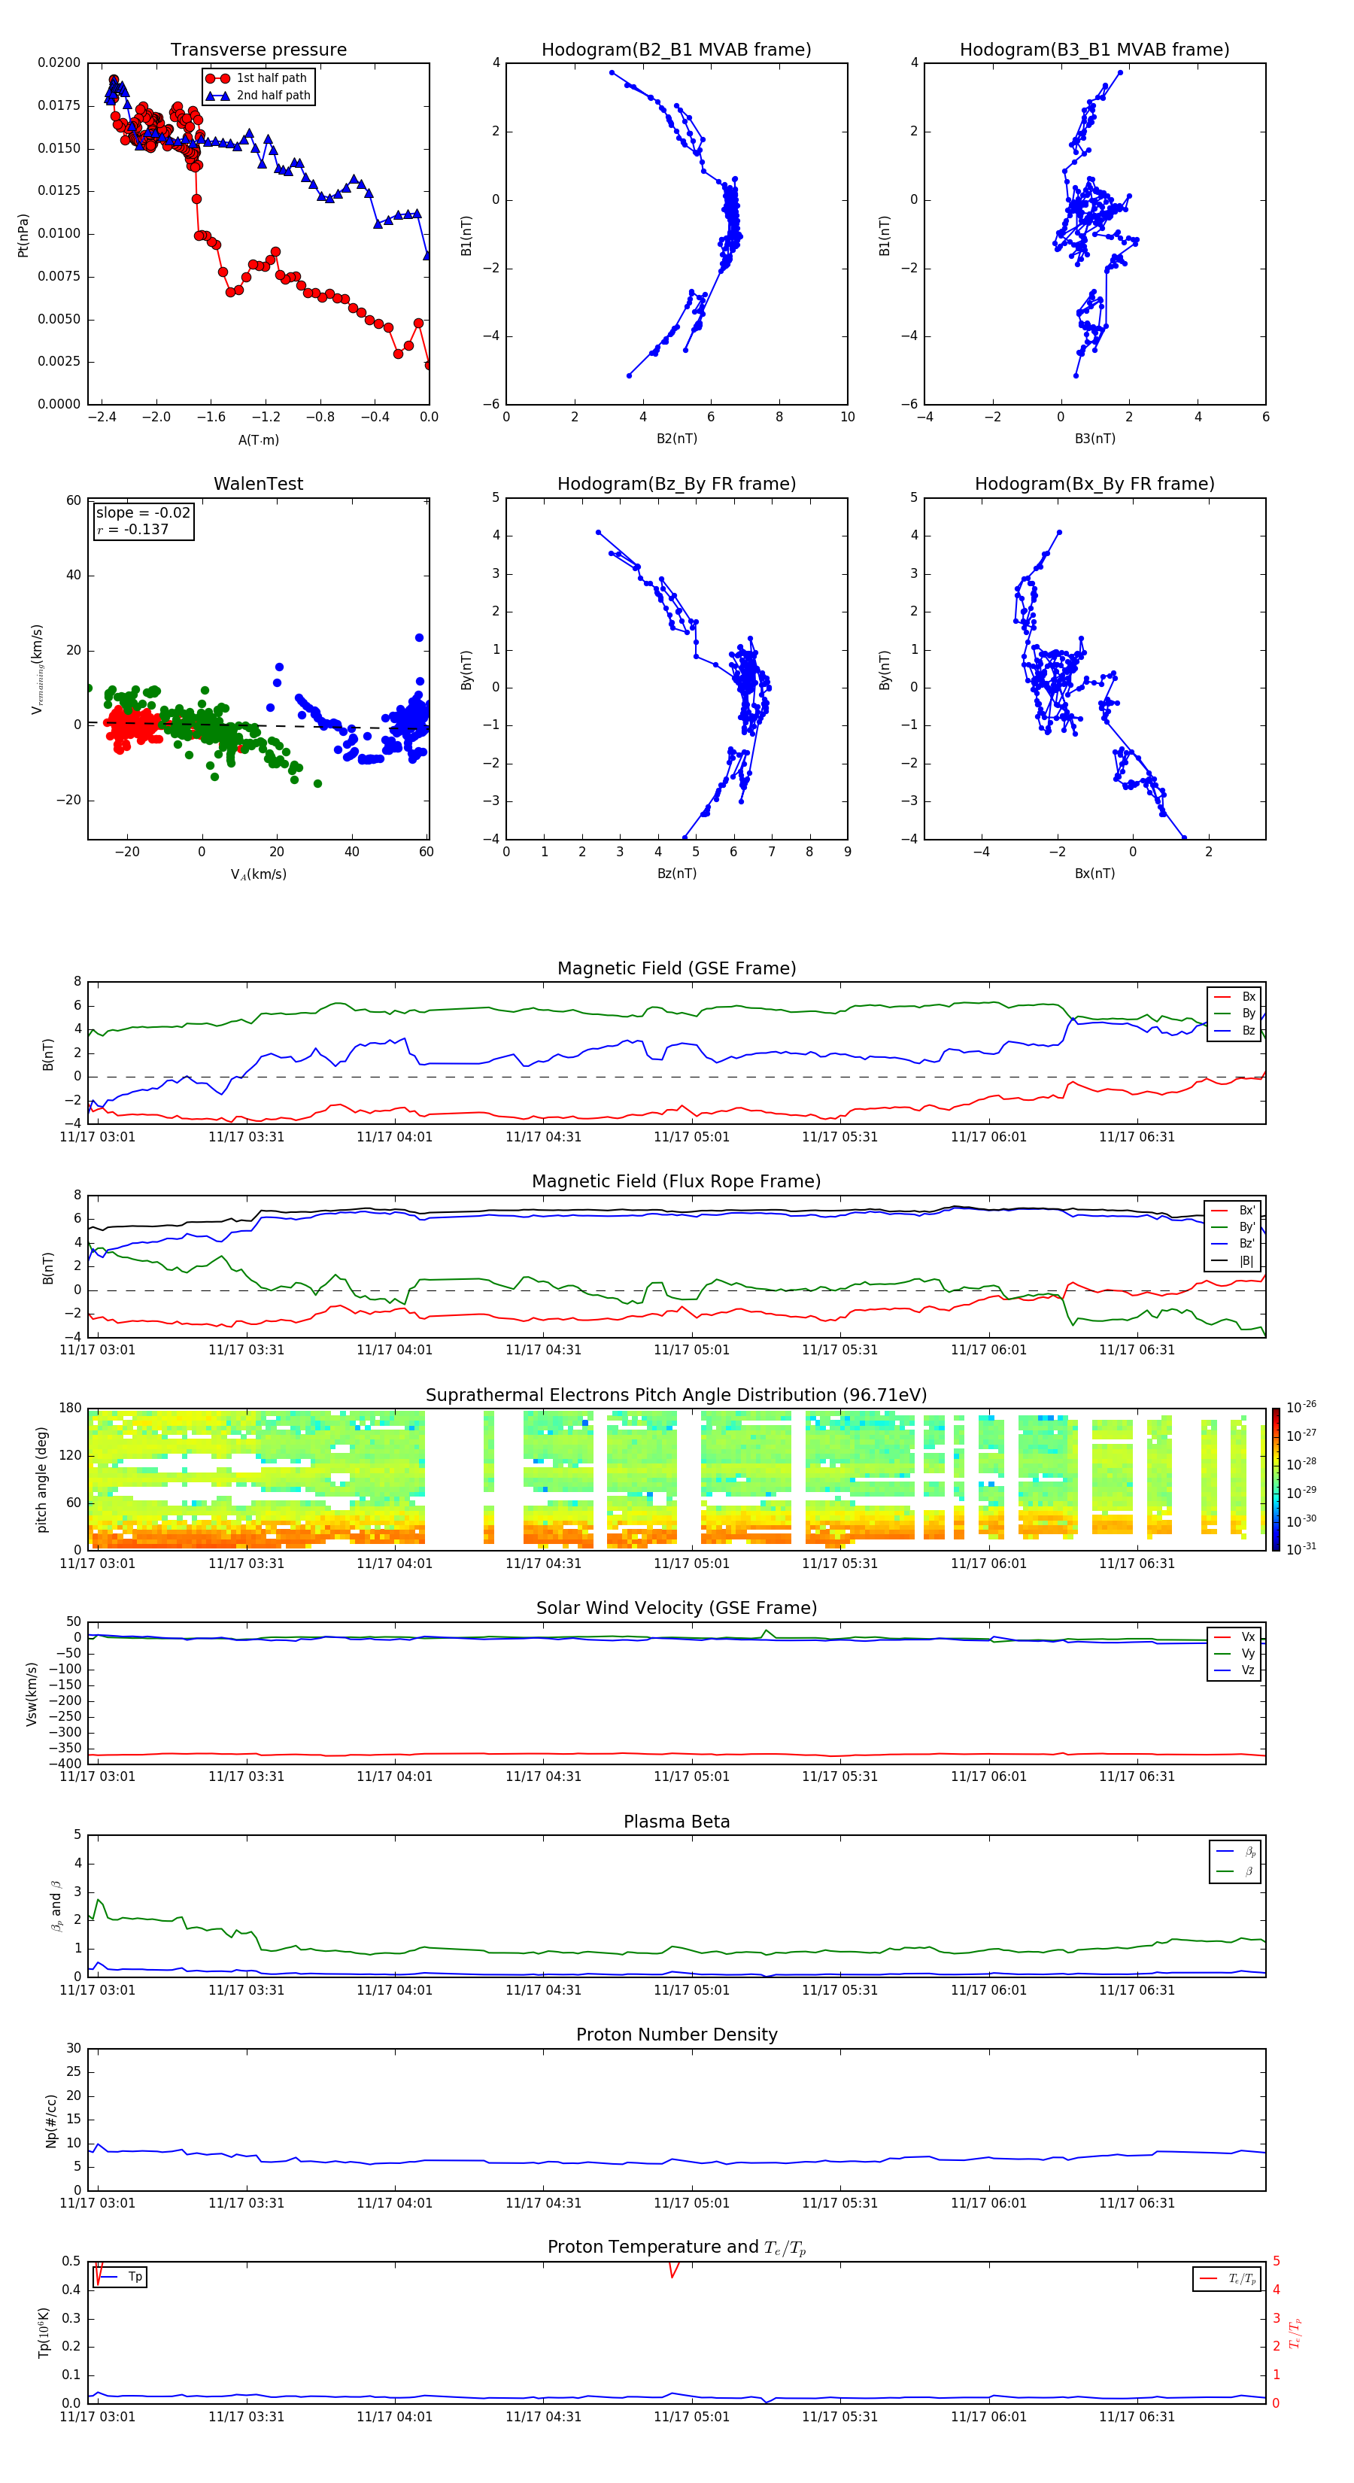Image resolution: width=1354 pixels, height=2483 pixels.
Task: Click the '10^-26' colorbar tick label
Action: pos(1301,1407)
